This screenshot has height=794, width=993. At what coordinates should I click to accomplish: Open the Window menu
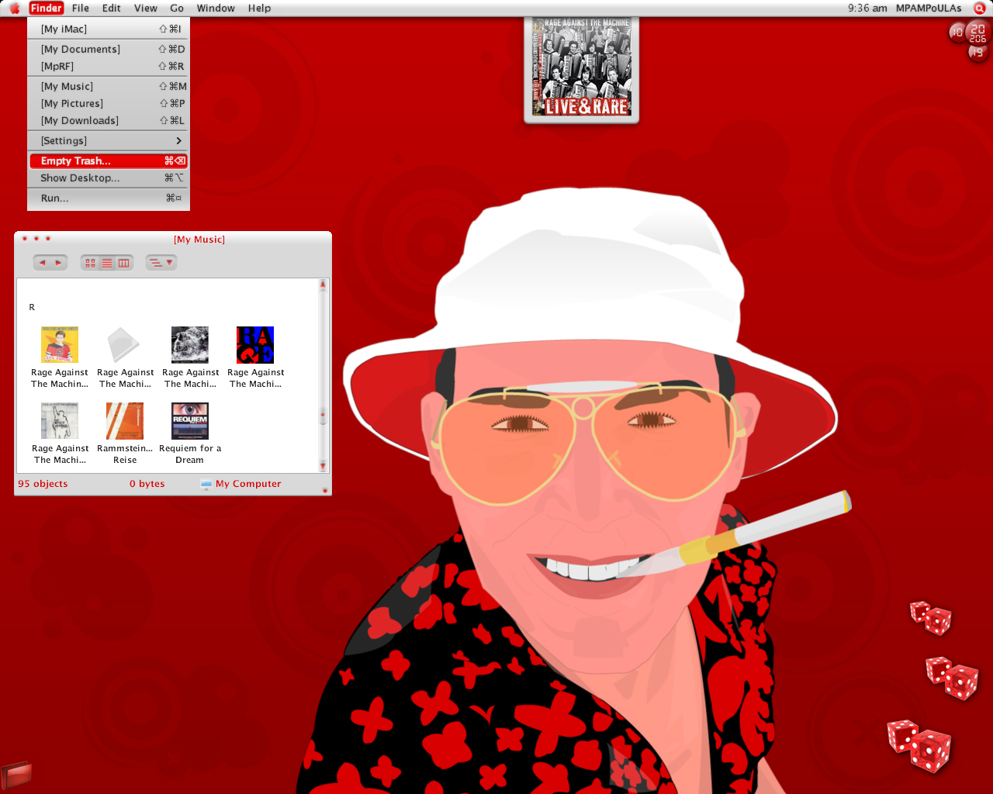point(216,9)
